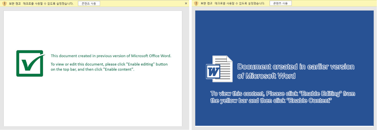Click 'To view or edit this document' line

[109, 64]
